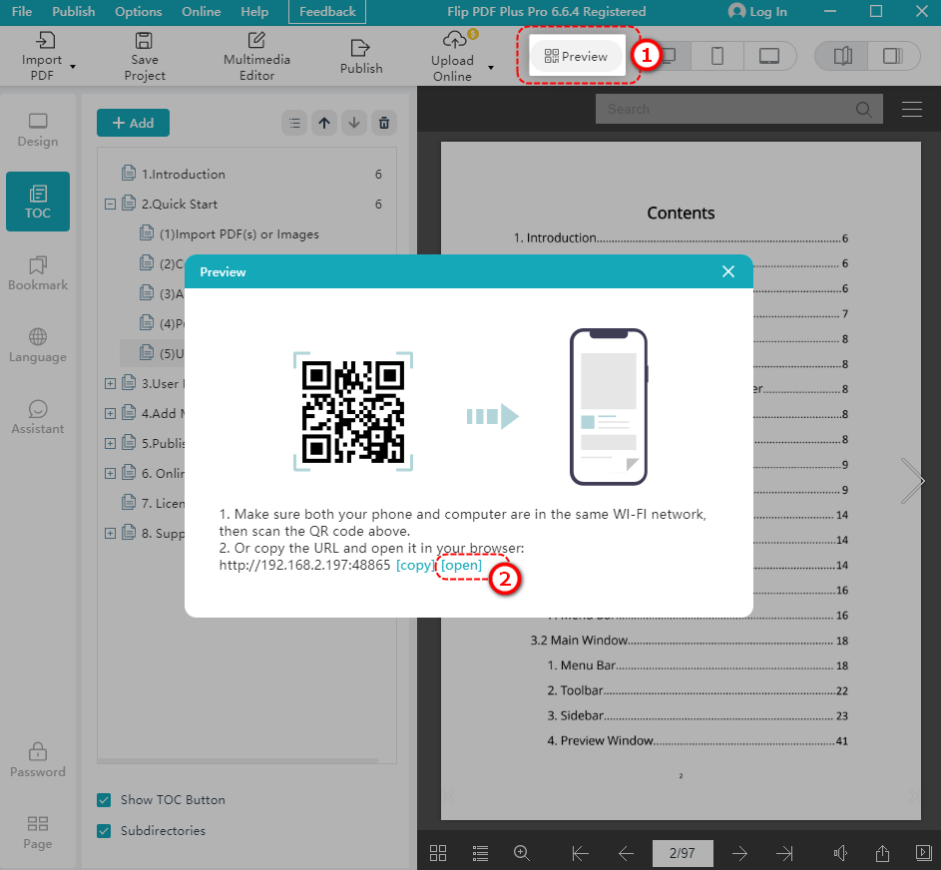Image resolution: width=941 pixels, height=870 pixels.
Task: Click the page number field 2/97
Action: [683, 853]
